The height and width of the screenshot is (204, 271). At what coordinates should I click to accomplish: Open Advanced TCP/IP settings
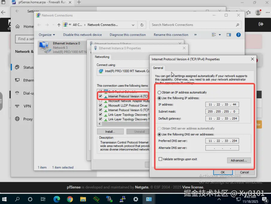coord(239,160)
